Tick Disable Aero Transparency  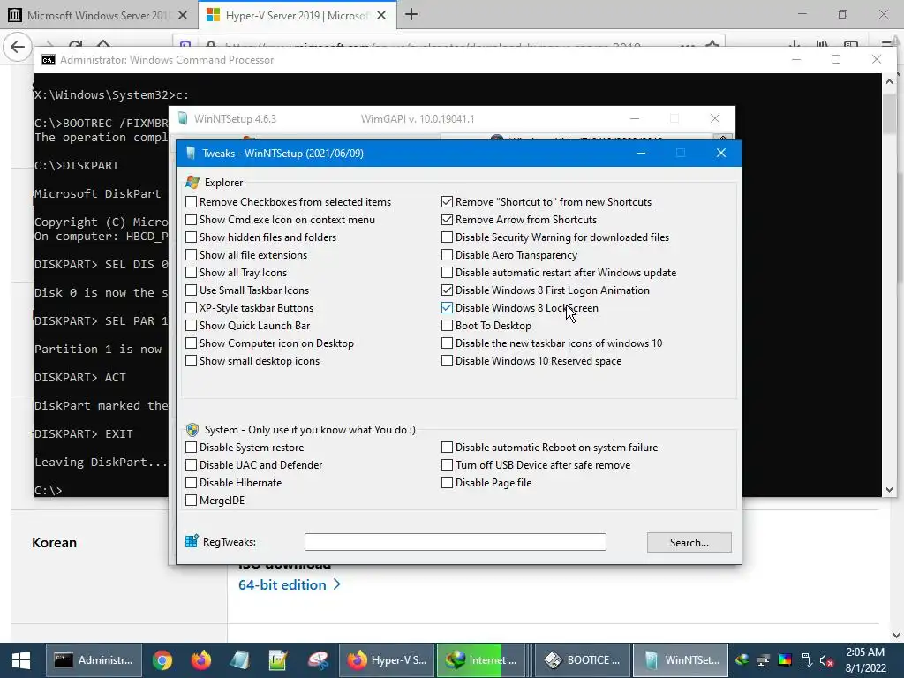pyautogui.click(x=447, y=255)
